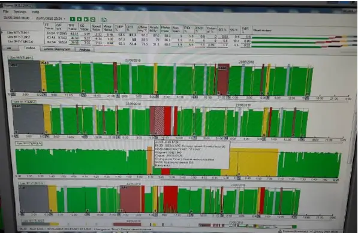The width and height of the screenshot is (358, 233).
Task: Open the File menu
Action: point(6,11)
